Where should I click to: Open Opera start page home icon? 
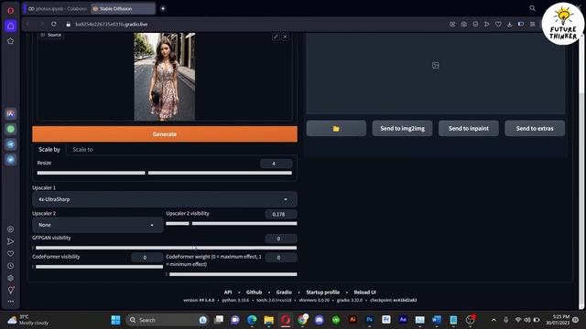[x=10, y=26]
